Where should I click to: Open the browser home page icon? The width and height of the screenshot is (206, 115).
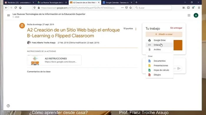[20, 8]
